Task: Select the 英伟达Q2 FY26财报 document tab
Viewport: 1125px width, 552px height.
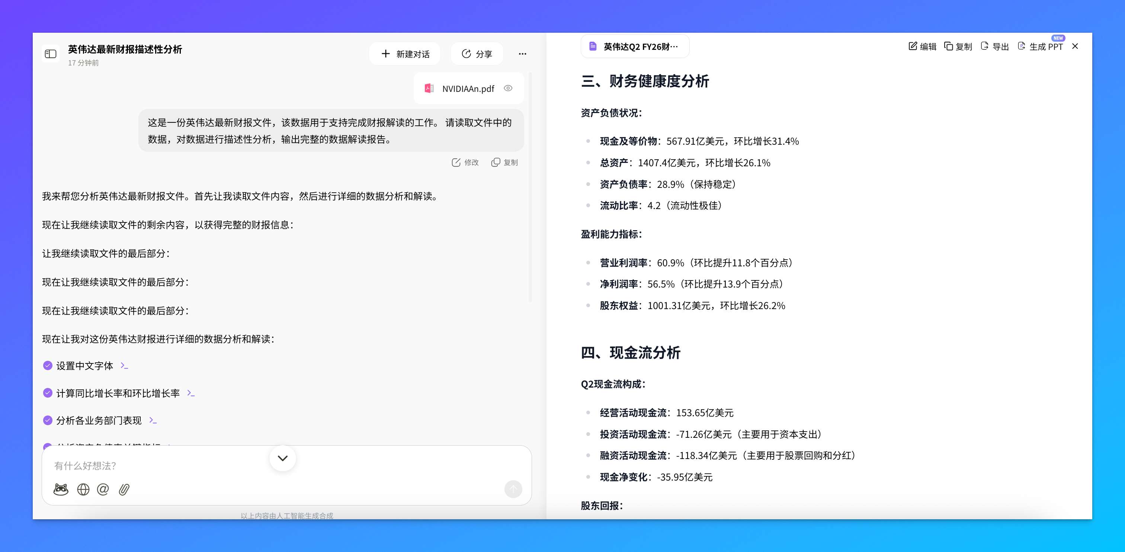Action: (x=635, y=46)
